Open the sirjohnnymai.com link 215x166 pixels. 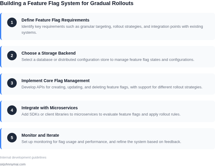pyautogui.click(x=13, y=164)
